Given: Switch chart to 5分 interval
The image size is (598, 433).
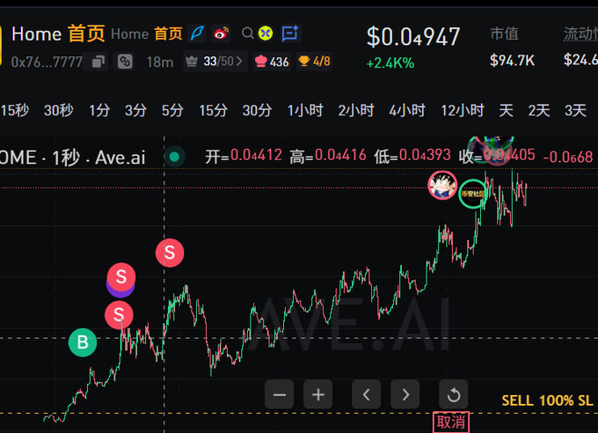Looking at the screenshot, I should tap(172, 110).
